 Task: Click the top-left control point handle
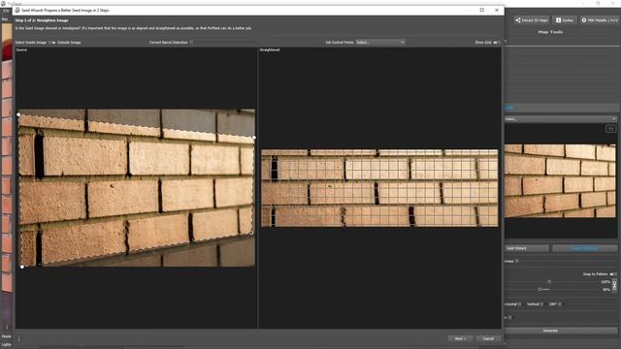[x=18, y=114]
